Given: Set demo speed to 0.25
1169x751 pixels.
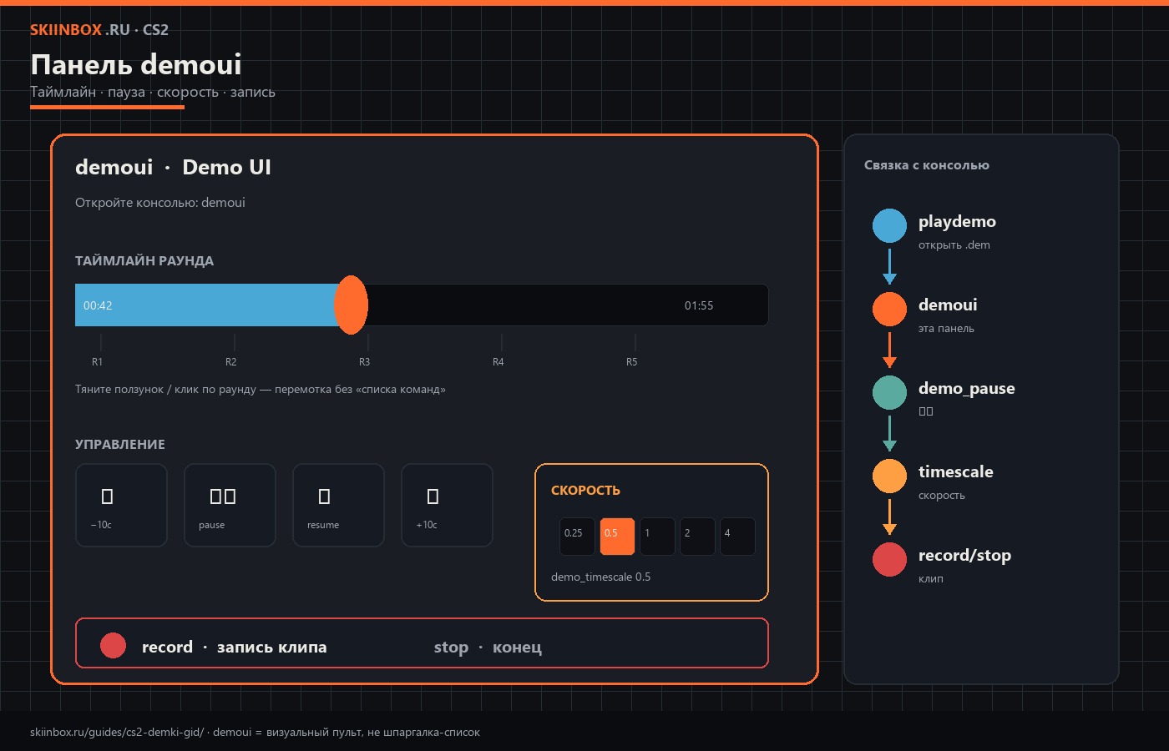Looking at the screenshot, I should click(577, 536).
